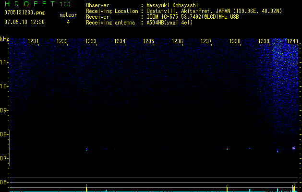Click Ogata-vill. Akita-Pref. JAPAN location text
This screenshot has height=192, width=302.
coord(214,11)
